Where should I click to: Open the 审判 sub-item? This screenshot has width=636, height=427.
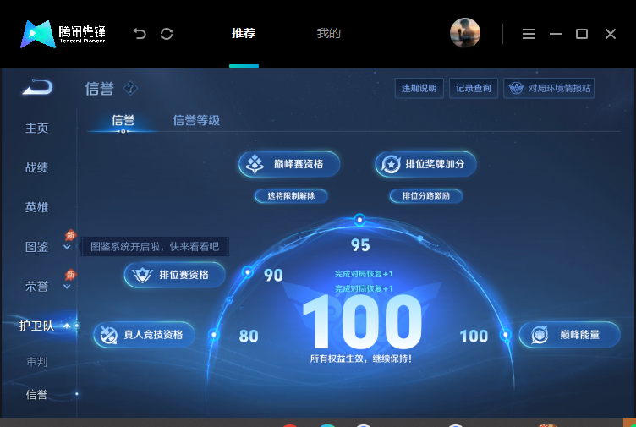coord(36,361)
